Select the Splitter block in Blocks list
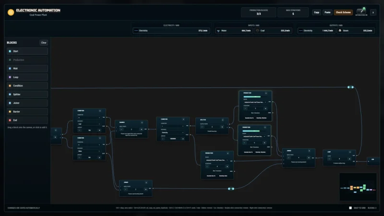Image resolution: width=384 pixels, height=216 pixels. point(27,94)
